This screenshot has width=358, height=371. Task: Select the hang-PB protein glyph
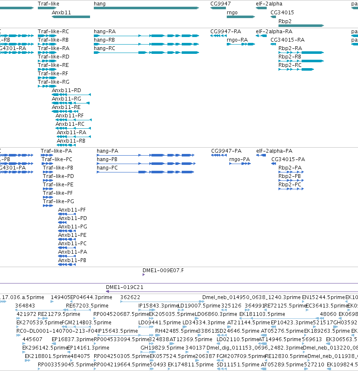(146, 164)
